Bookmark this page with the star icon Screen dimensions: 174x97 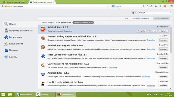click(147, 6)
